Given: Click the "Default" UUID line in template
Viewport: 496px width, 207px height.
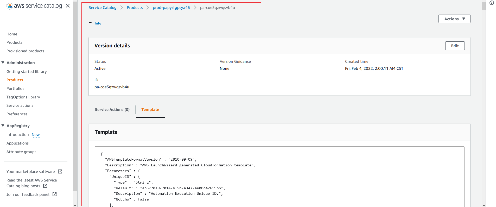Looking at the screenshot, I should pos(169,188).
